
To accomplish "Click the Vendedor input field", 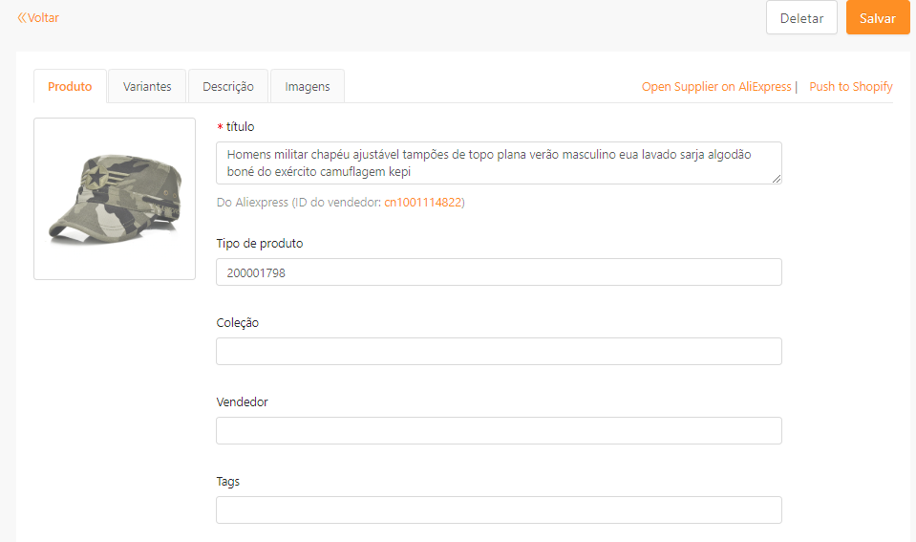I will (499, 431).
